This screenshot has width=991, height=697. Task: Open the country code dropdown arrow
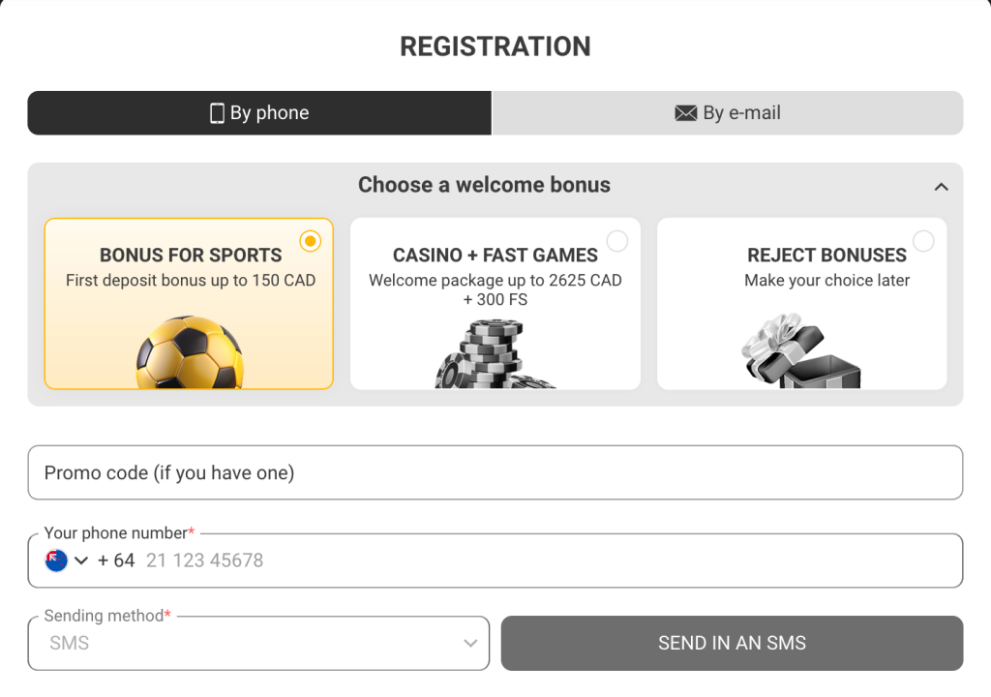pyautogui.click(x=81, y=561)
